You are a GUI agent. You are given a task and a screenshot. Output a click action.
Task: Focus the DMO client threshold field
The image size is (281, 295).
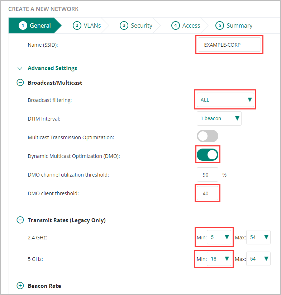(208, 193)
